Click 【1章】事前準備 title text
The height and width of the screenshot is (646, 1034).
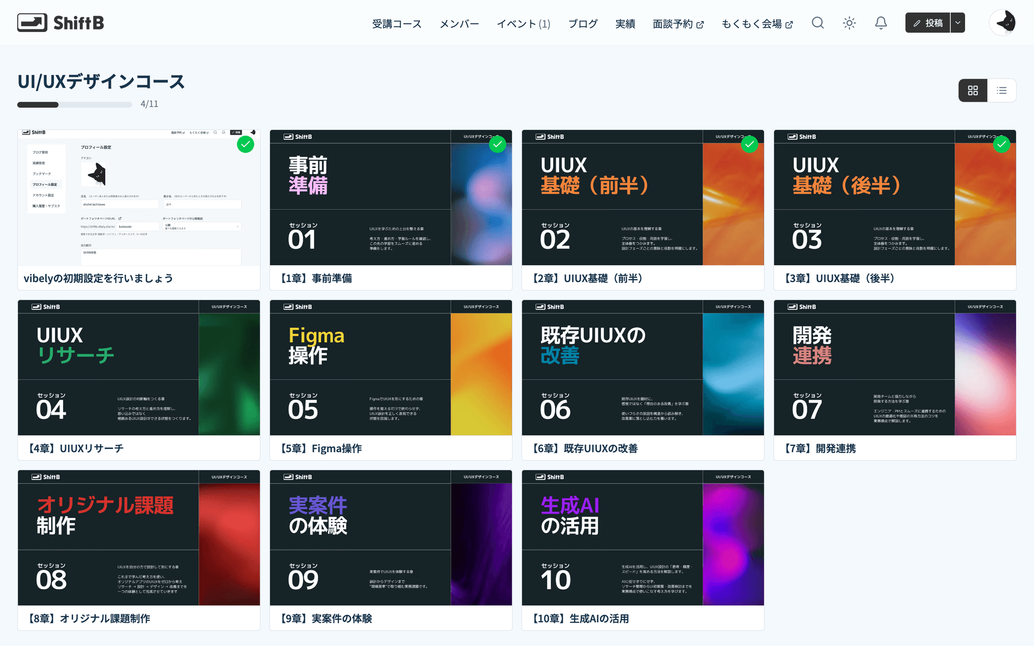(x=315, y=278)
